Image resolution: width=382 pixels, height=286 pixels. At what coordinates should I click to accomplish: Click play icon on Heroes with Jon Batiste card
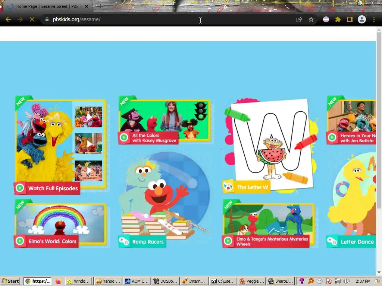(x=332, y=138)
